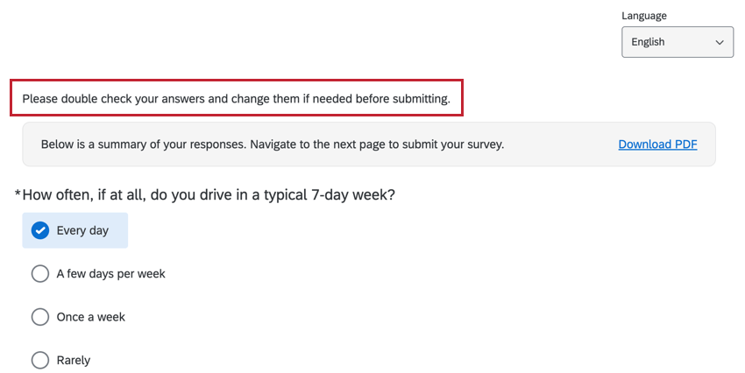Click the 'Once a week' label text

pyautogui.click(x=90, y=317)
